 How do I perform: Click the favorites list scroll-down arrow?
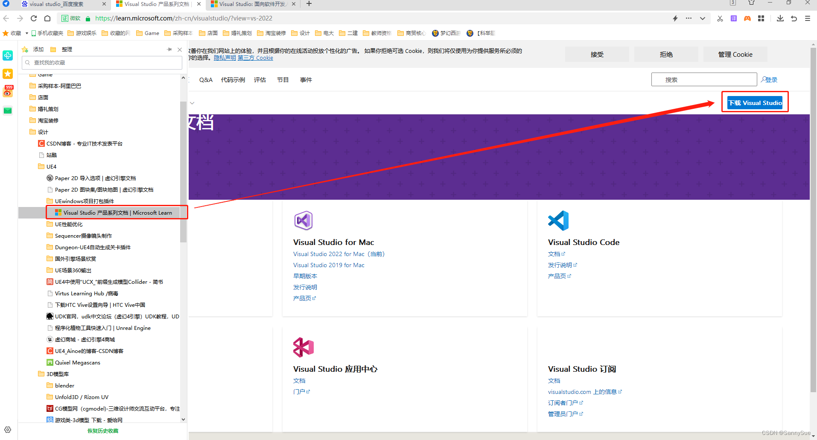tap(183, 420)
